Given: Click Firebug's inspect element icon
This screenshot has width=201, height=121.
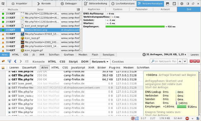Looking at the screenshot, I should 9,61.
